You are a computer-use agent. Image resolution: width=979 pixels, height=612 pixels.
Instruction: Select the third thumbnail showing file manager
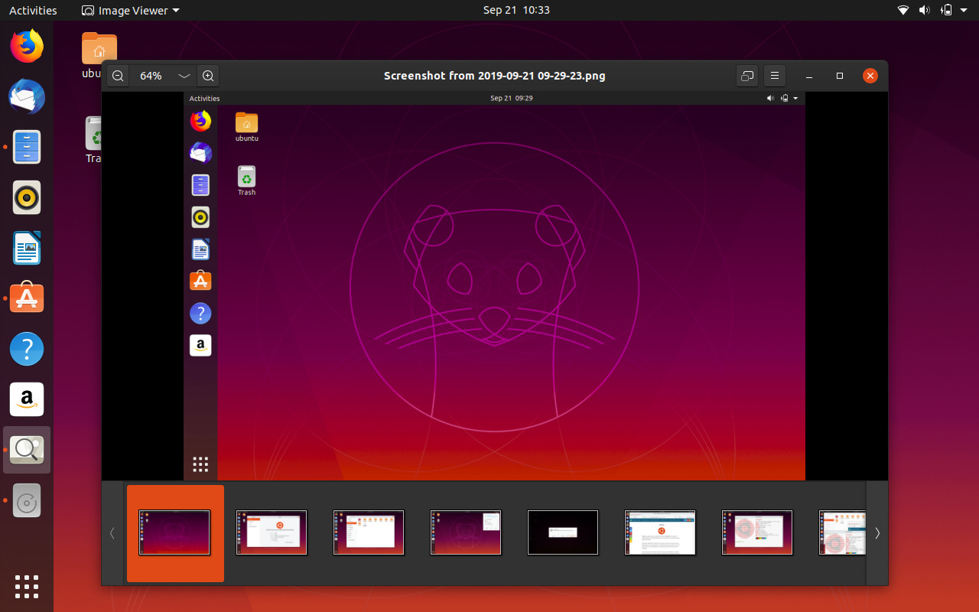369,532
